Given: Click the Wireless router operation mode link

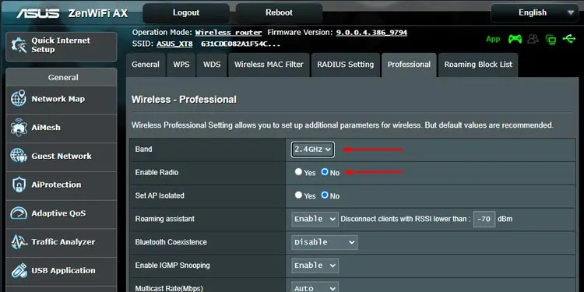Looking at the screenshot, I should click(x=228, y=33).
